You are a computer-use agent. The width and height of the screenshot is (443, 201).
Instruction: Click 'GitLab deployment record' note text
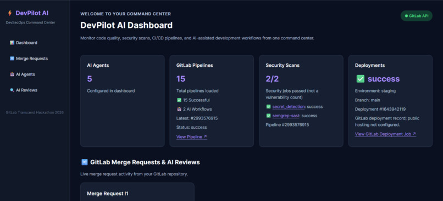click(387, 122)
